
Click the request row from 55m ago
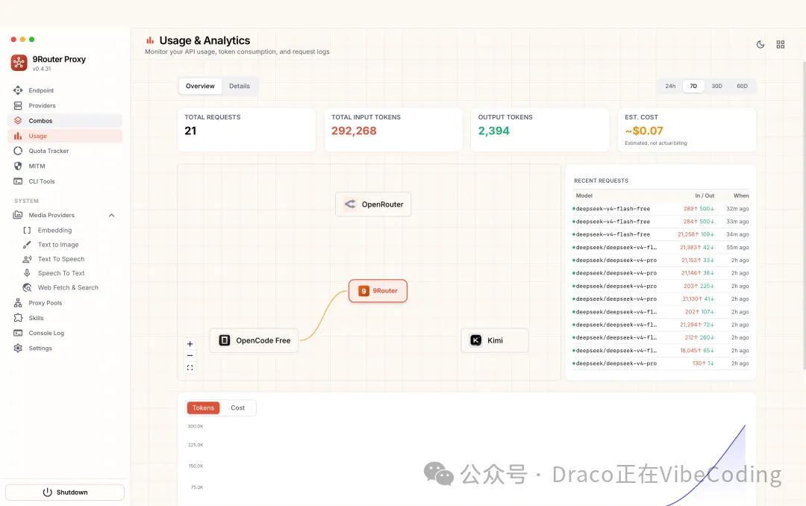coord(660,247)
